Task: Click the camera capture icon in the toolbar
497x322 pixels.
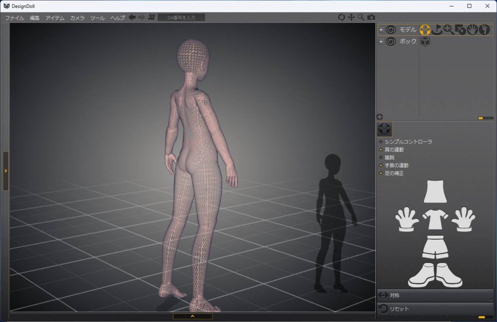Action: [371, 17]
